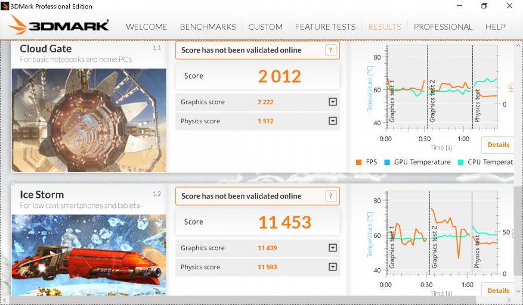Viewport: 523px width, 305px height.
Task: Click the Cloud Gate validation status banner
Action: pyautogui.click(x=258, y=50)
